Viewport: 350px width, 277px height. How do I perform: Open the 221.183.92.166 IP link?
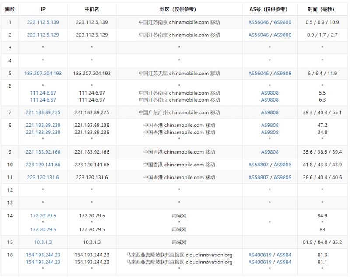(43, 152)
